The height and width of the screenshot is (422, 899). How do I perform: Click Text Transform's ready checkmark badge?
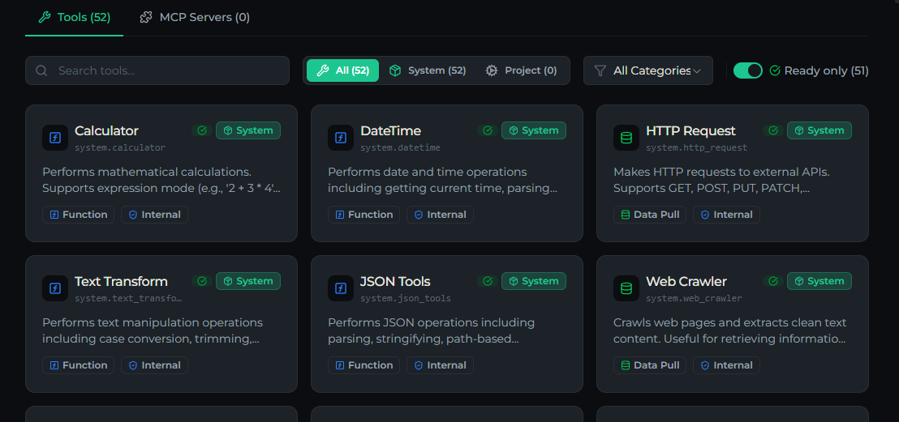coord(202,281)
